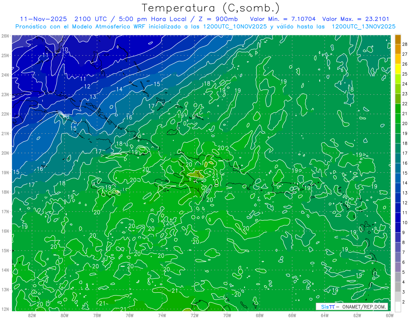Click the title "Temperatura (C,somb.)"
Screen dimensions: 414x320
211,8
